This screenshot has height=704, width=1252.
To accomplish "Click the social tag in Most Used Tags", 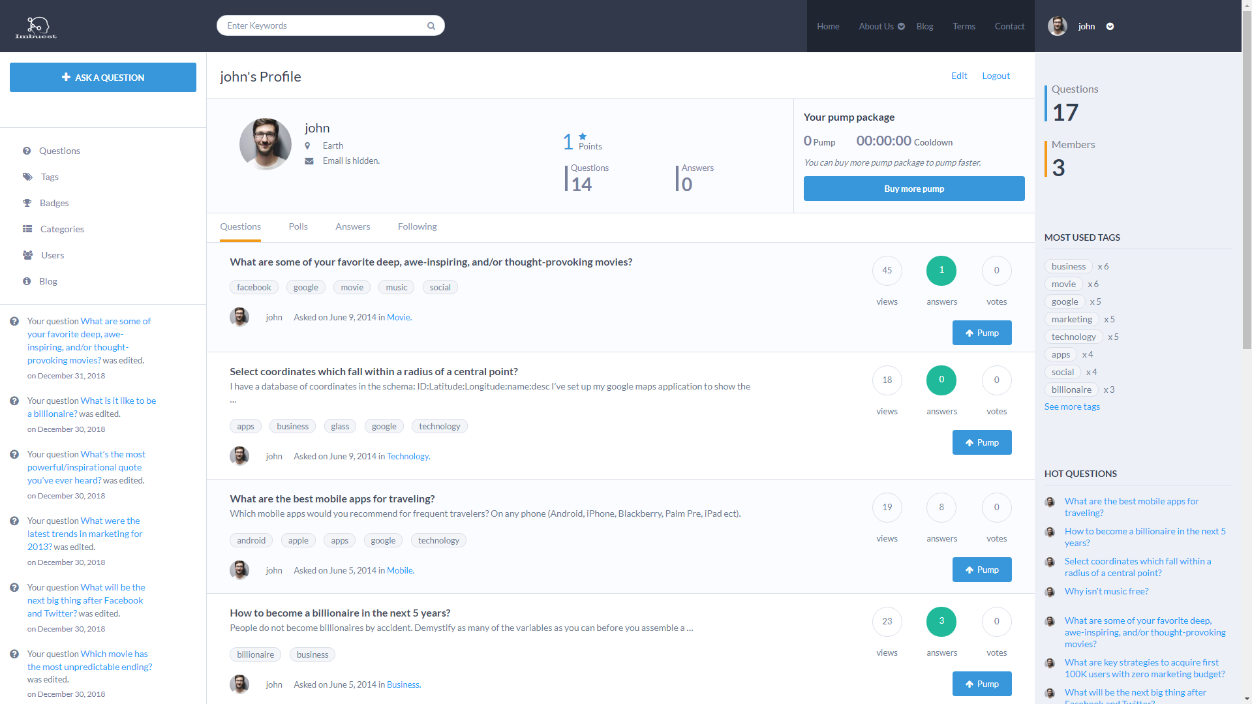I will (x=1062, y=372).
